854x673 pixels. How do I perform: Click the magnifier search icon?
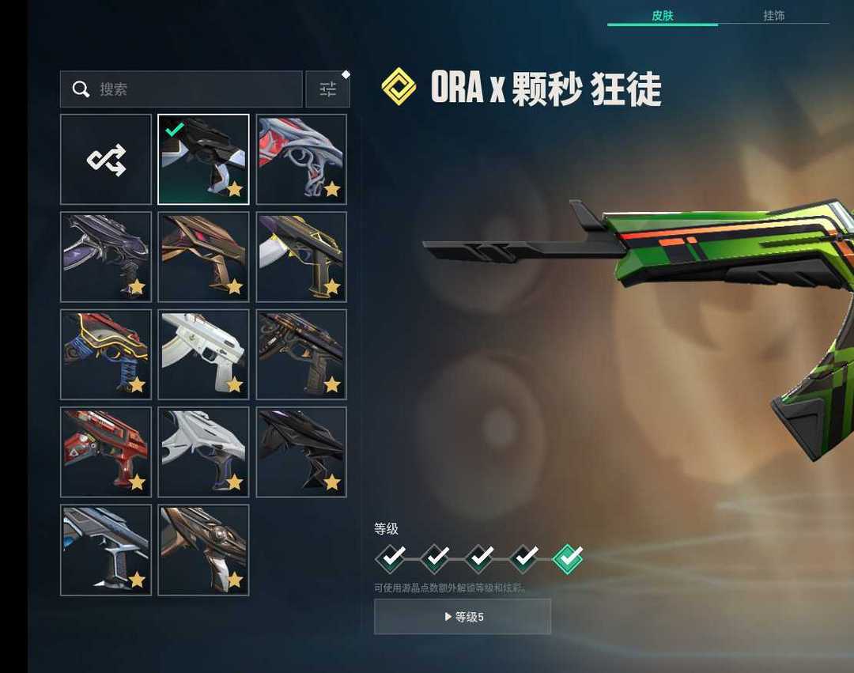(81, 89)
